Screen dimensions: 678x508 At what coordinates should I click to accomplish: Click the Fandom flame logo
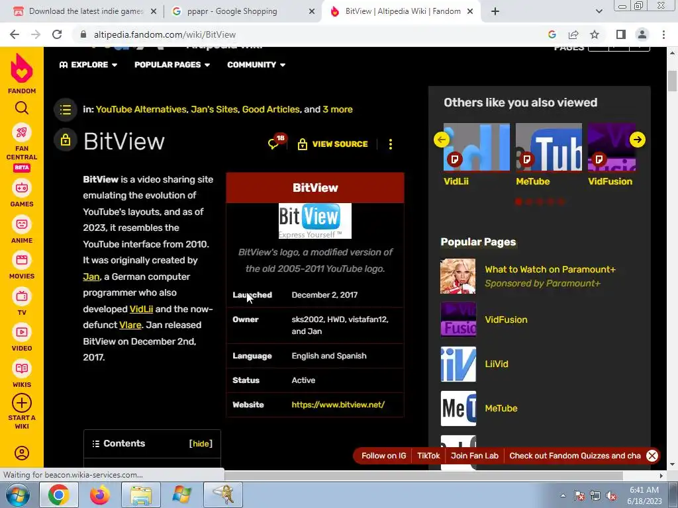(x=22, y=68)
